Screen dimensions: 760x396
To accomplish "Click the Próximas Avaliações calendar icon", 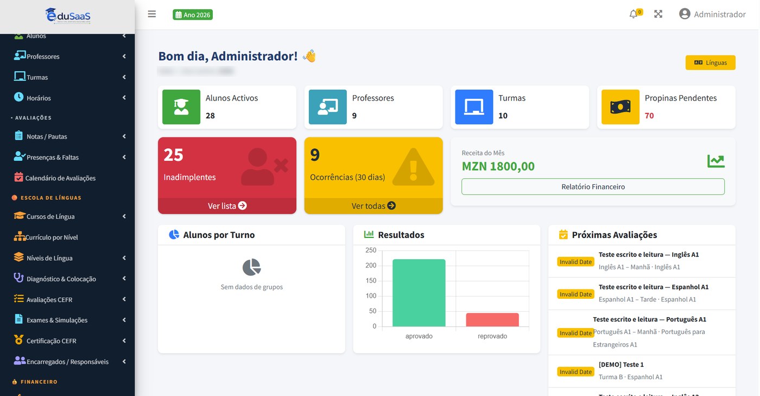I will 563,235.
